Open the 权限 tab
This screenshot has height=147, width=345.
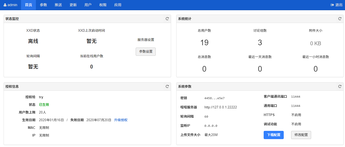(x=103, y=5)
